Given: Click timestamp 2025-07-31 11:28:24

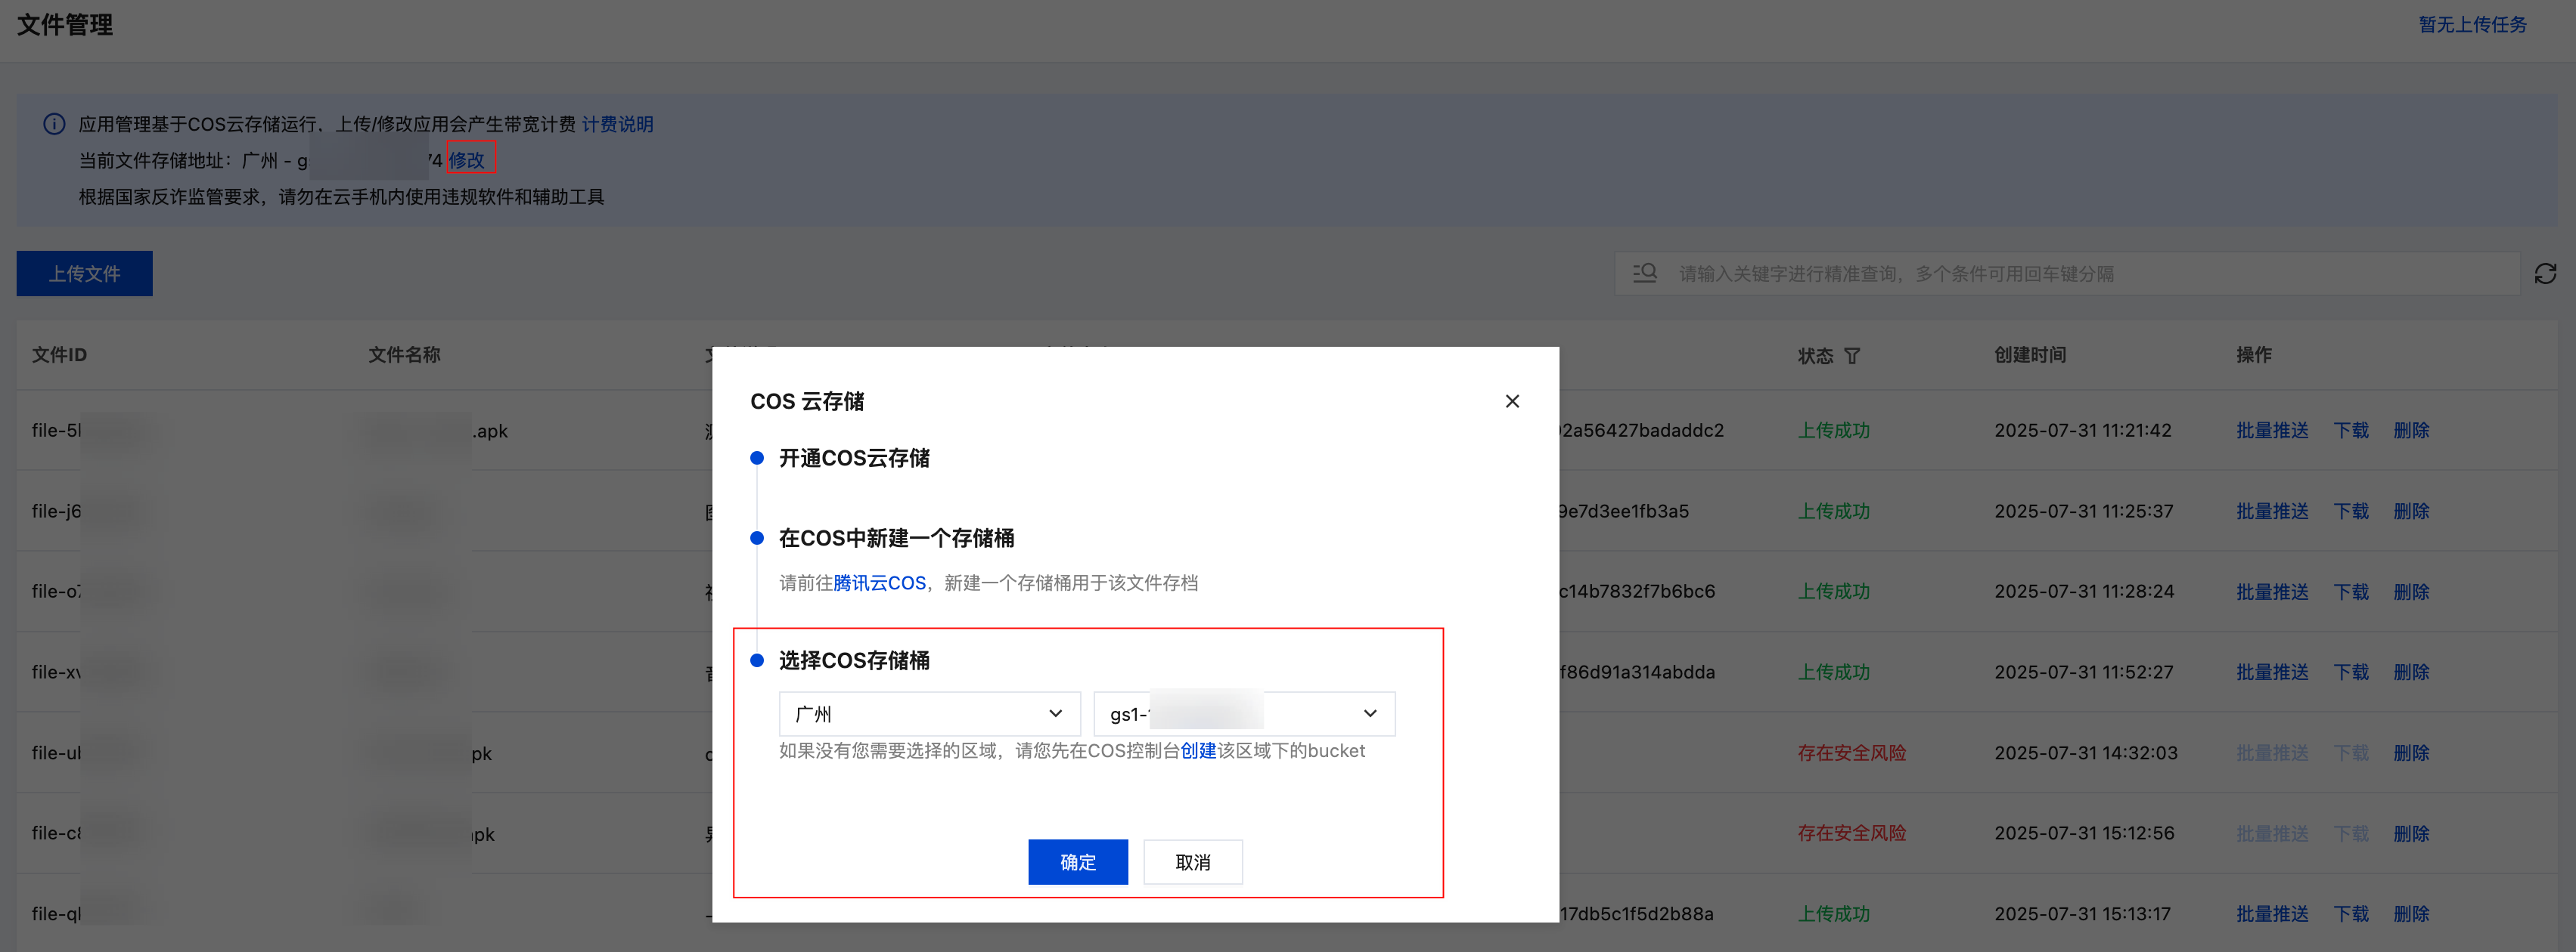Looking at the screenshot, I should pyautogui.click(x=2084, y=592).
